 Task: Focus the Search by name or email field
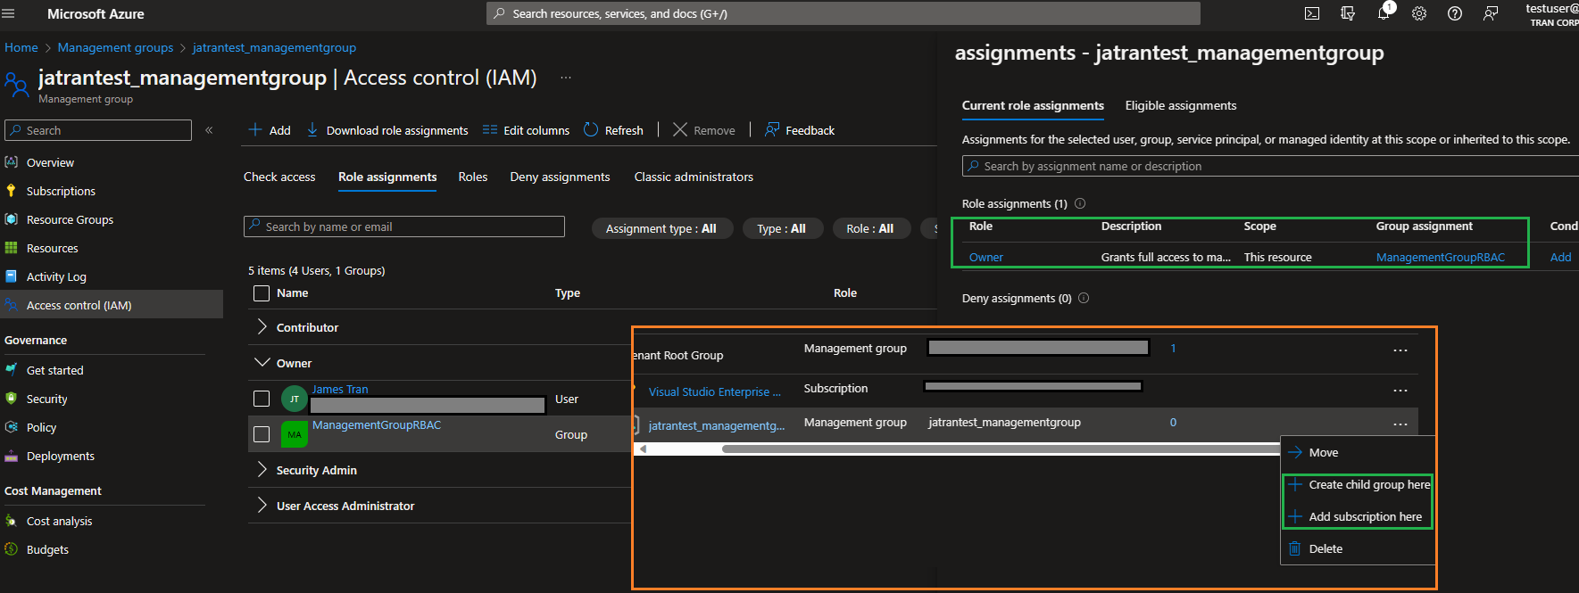[x=404, y=226]
